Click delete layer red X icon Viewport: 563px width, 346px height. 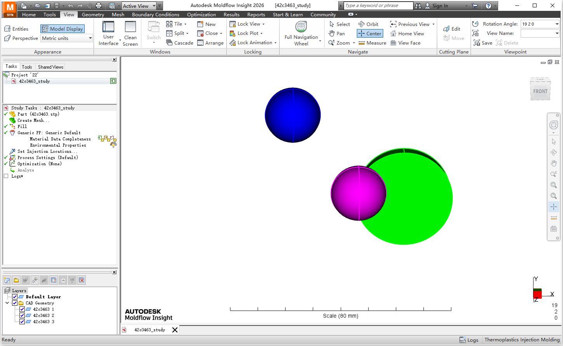(x=82, y=280)
